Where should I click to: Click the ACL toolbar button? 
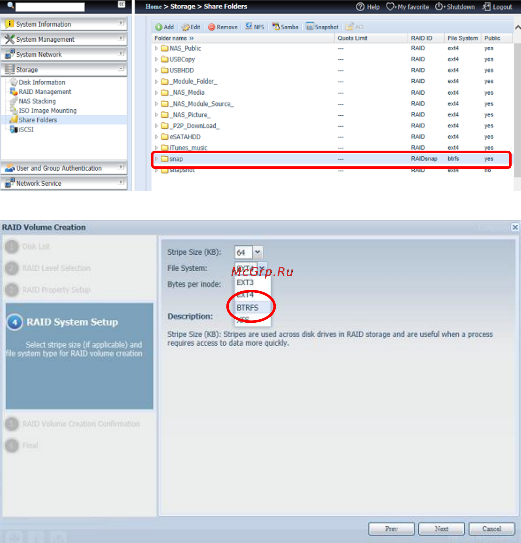click(x=355, y=27)
